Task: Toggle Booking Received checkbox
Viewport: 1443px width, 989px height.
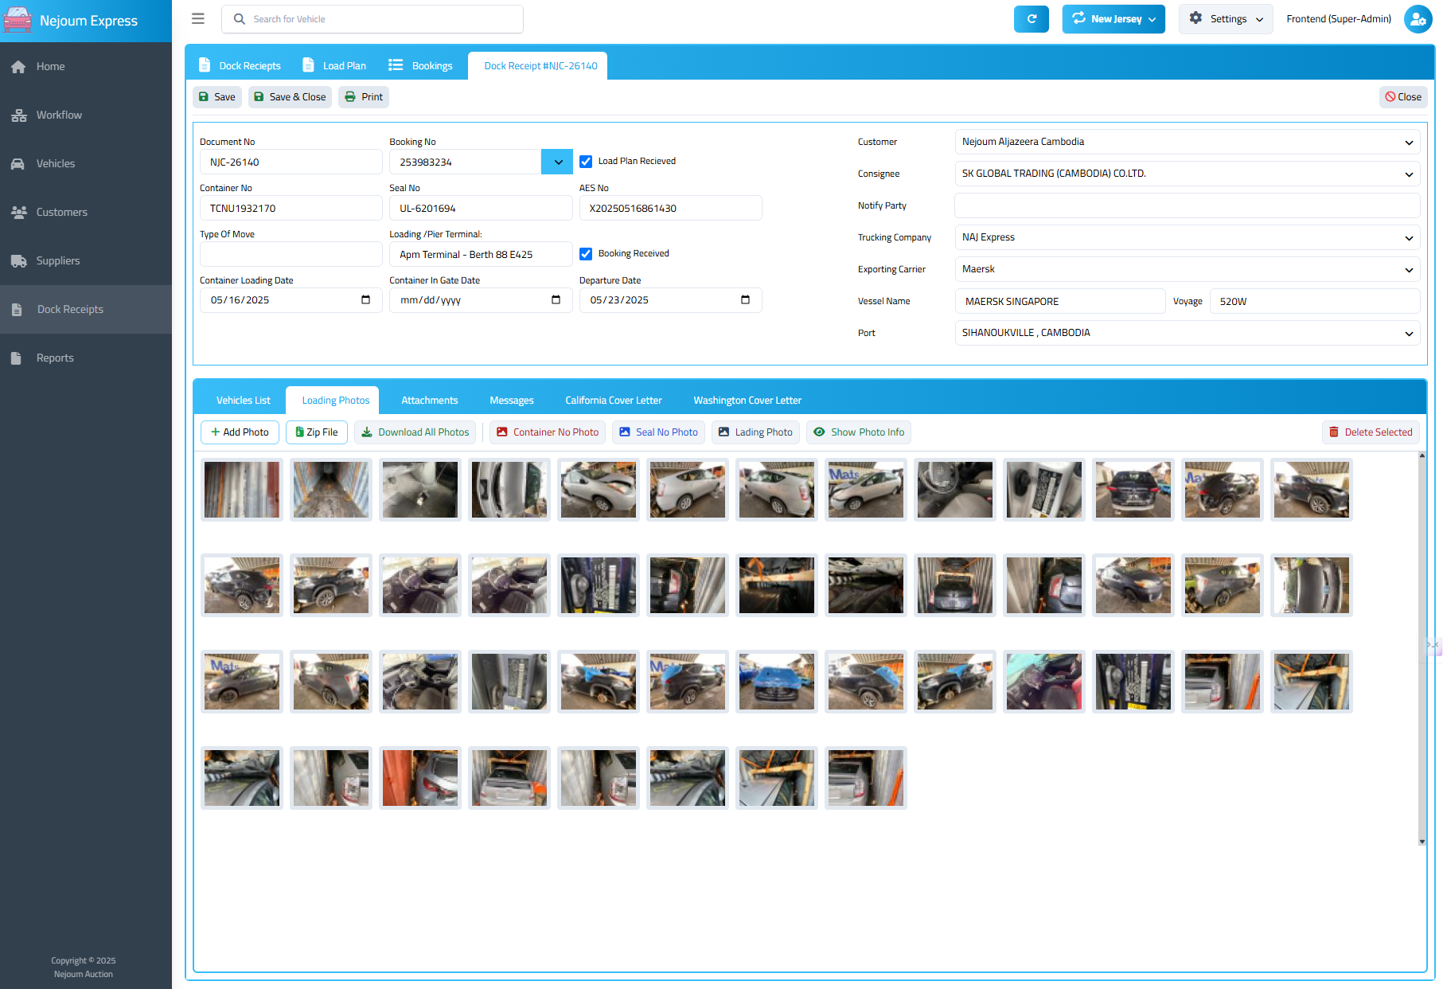Action: (586, 254)
